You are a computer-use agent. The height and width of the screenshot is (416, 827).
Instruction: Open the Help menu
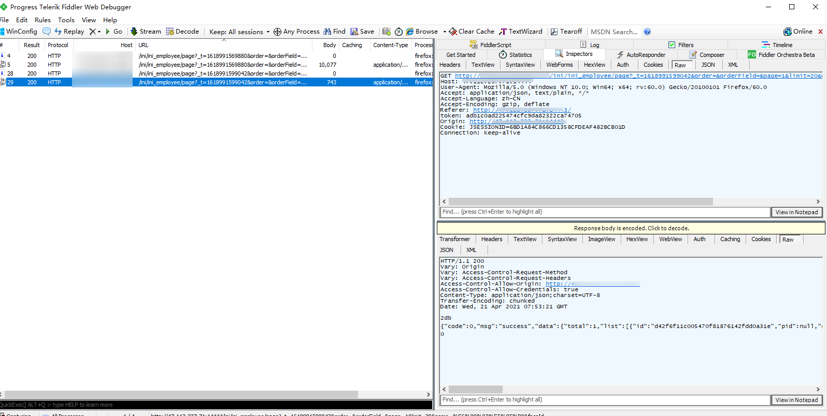pyautogui.click(x=110, y=20)
